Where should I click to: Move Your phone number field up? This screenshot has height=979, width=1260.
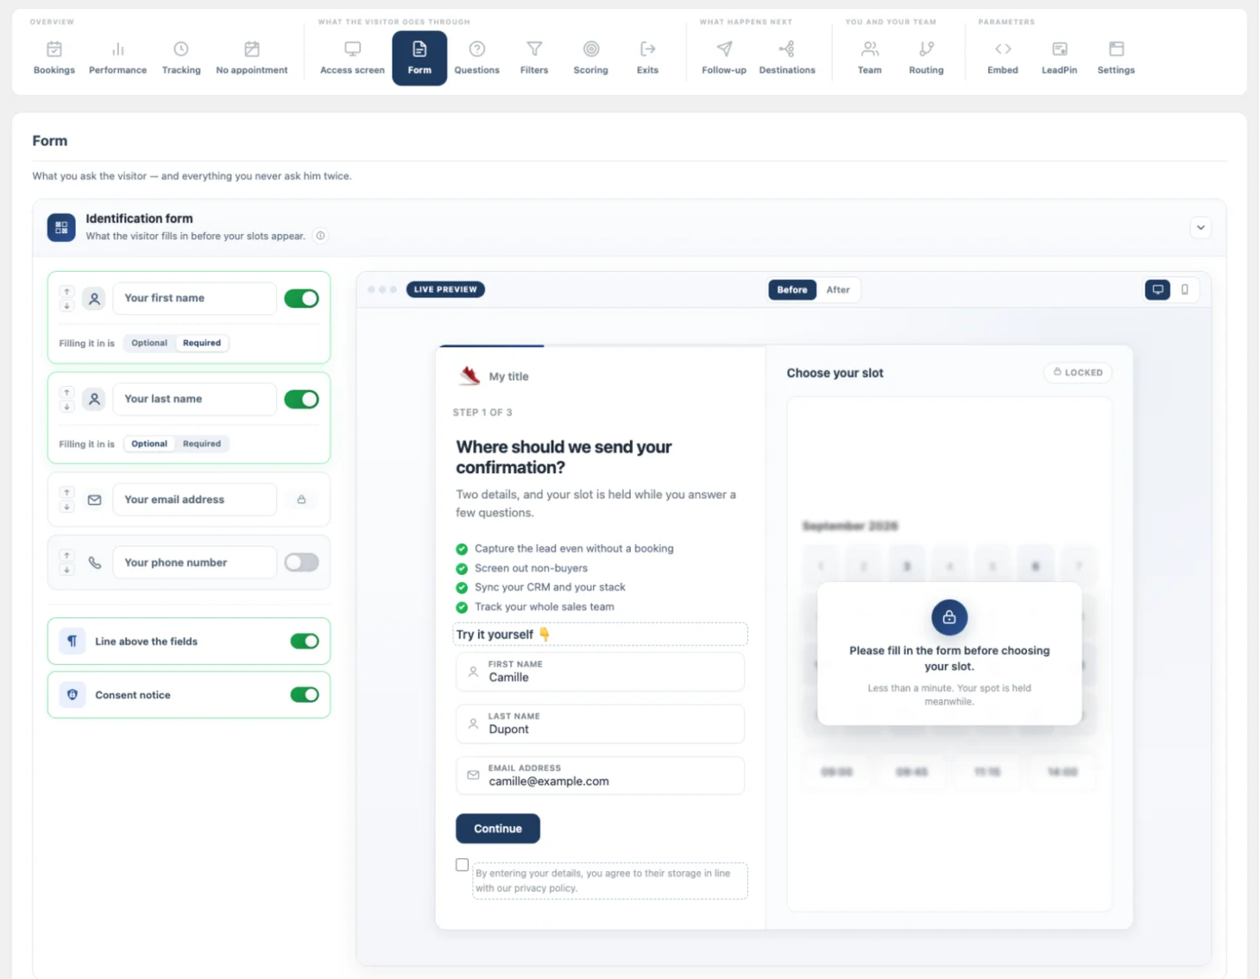tap(67, 555)
